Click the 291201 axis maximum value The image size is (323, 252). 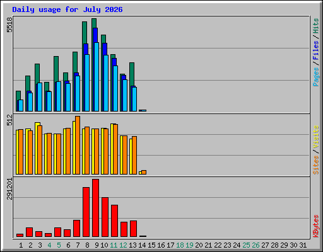click(x=9, y=189)
